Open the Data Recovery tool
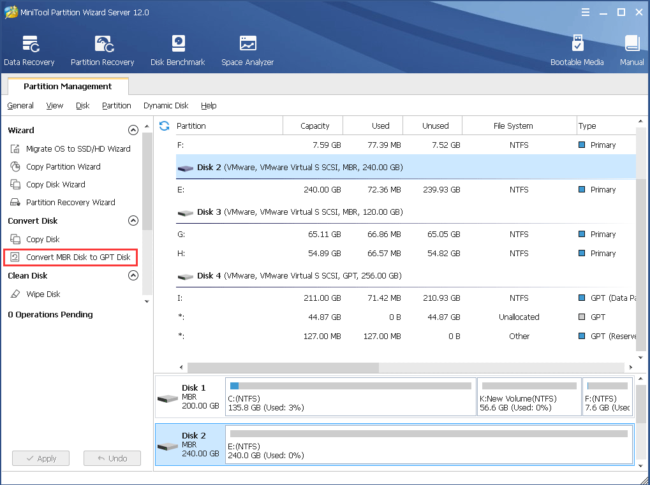Viewport: 650px width, 485px height. (x=29, y=50)
